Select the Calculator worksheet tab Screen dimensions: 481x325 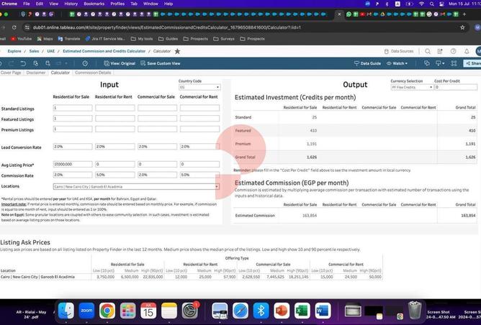pos(60,73)
